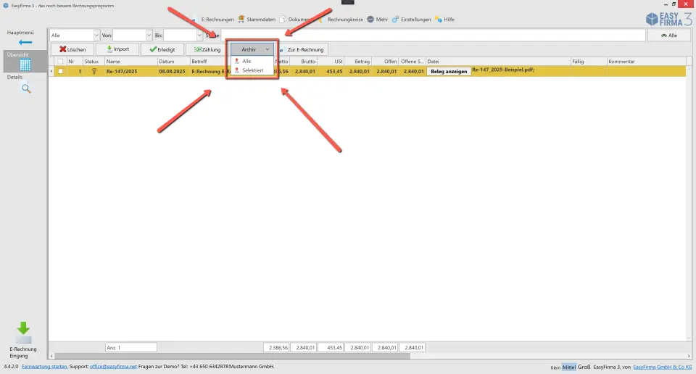Set font size to Groß
The width and height of the screenshot is (696, 374).
click(x=584, y=367)
